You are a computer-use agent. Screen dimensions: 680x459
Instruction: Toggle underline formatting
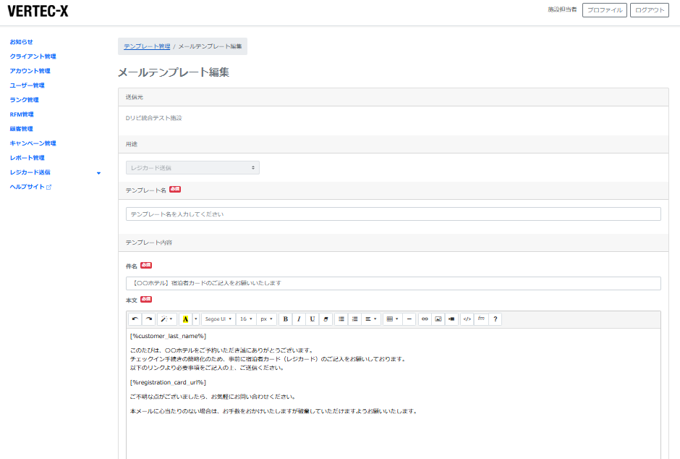click(313, 319)
